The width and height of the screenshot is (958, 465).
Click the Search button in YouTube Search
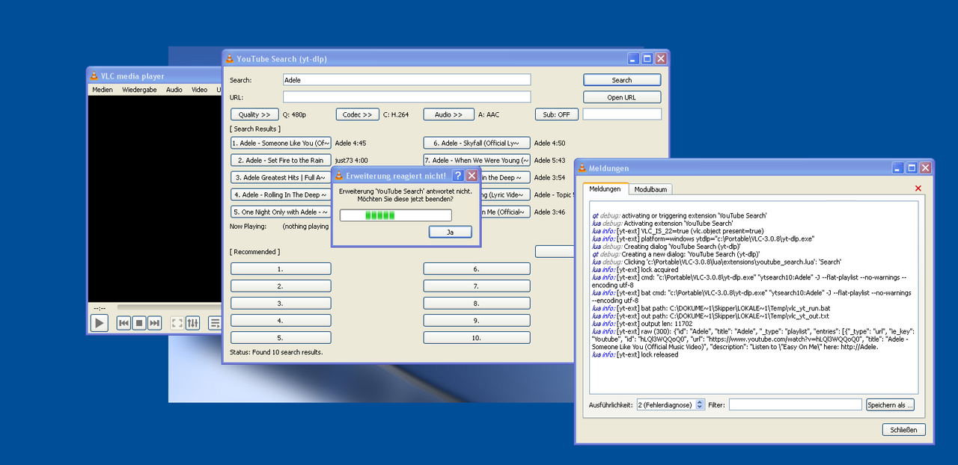622,80
